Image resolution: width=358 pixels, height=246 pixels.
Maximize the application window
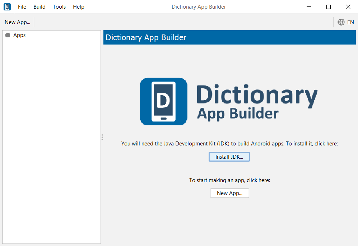click(x=329, y=7)
